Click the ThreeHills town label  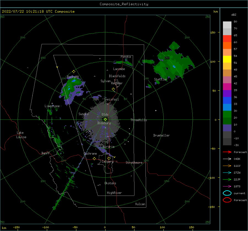tap(139, 120)
